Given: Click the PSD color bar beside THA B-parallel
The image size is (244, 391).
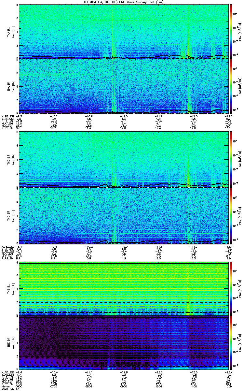Looking at the screenshot, I should coord(231,86).
